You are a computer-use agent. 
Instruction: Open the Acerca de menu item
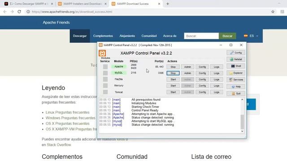(170, 36)
